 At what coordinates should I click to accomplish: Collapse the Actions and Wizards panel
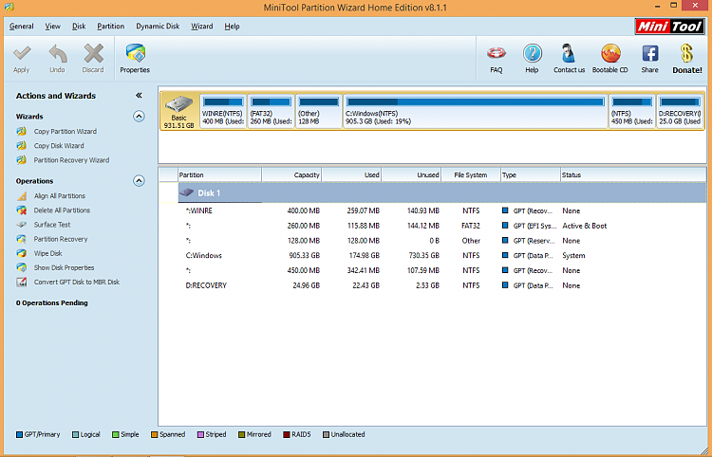139,95
